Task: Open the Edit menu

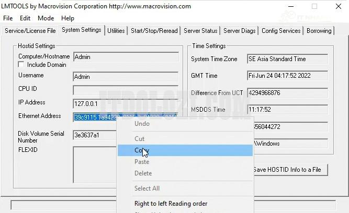Action: (25, 18)
